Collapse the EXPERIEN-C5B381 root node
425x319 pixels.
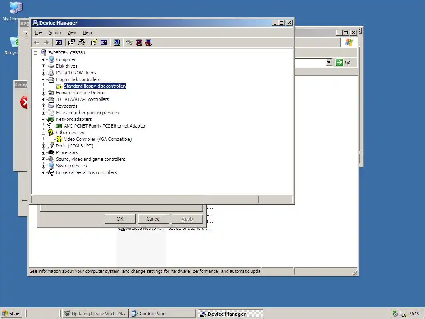pos(36,53)
